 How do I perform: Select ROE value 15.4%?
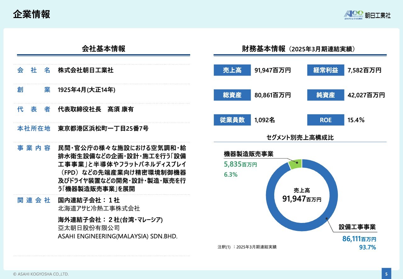point(356,120)
